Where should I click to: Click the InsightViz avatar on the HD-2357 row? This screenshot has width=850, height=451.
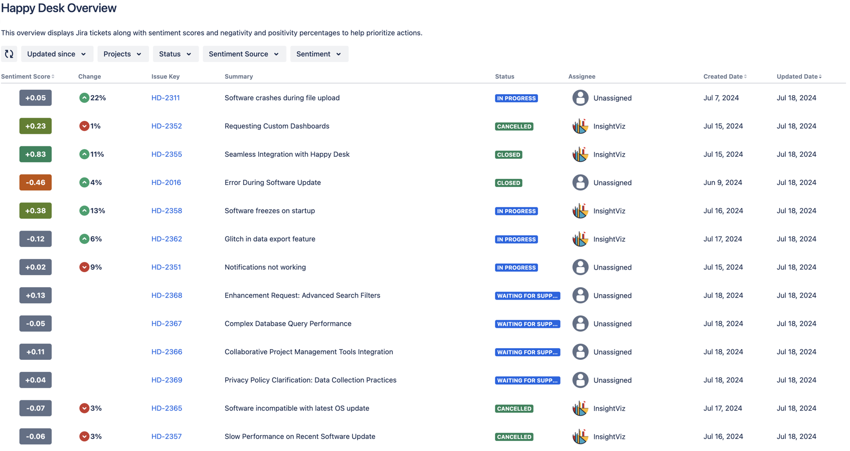tap(580, 436)
